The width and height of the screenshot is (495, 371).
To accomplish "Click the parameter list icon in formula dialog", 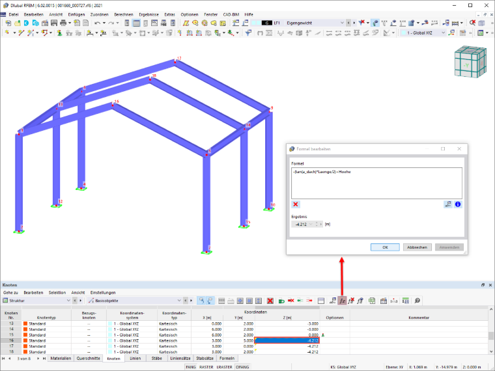I will (x=448, y=204).
